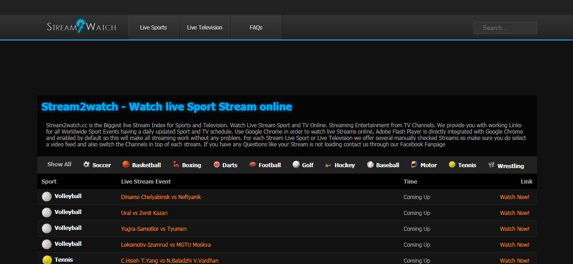Click volleyball icon in Ural vs Zenit row
This screenshot has height=264, width=573.
[47, 213]
